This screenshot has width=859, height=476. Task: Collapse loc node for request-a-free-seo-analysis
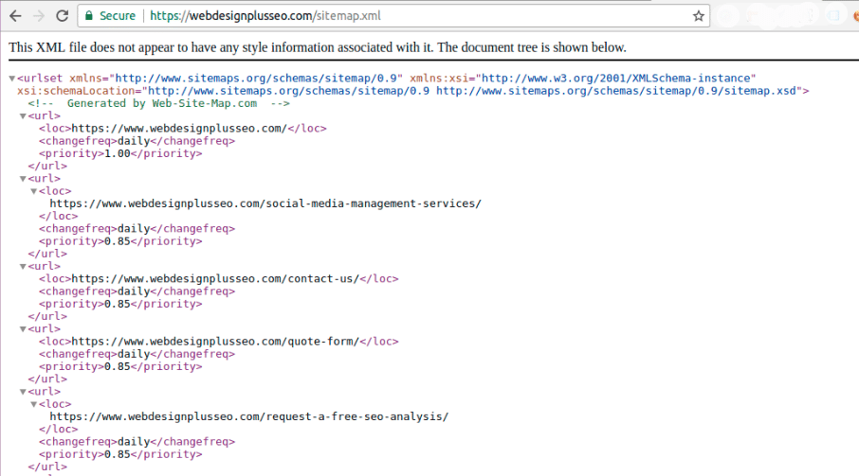34,404
